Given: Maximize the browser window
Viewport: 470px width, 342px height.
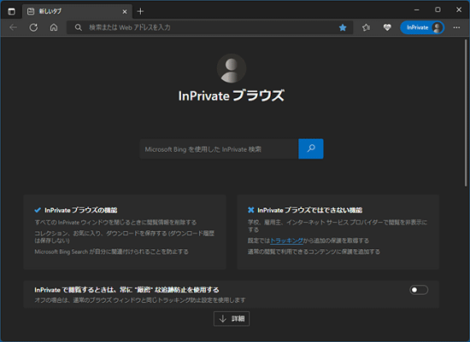Looking at the screenshot, I should [x=438, y=10].
